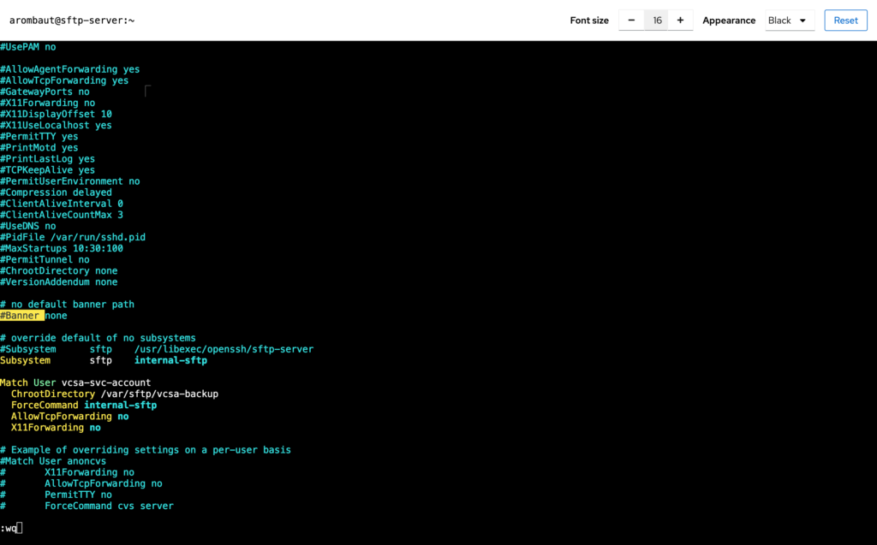Screen dimensions: 877x545
Task: Click the arombaut@sftp-server terminal title
Action: (72, 21)
